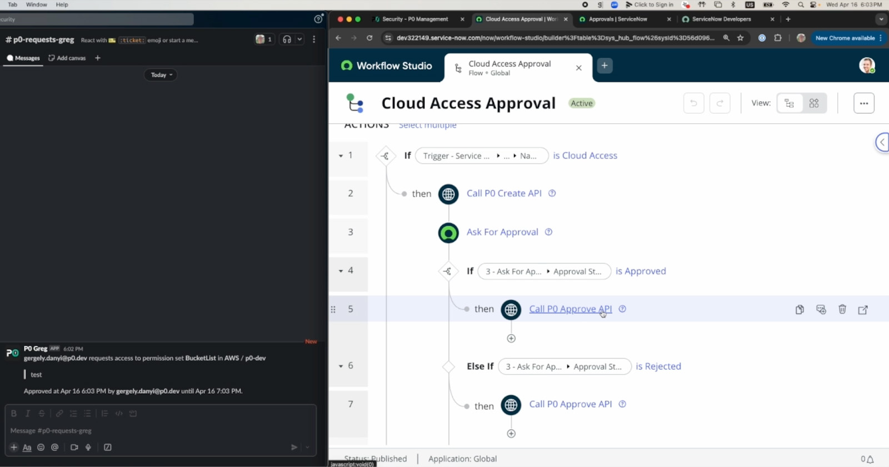Open Slack channel more options menu
Screen dimensions: 889x467
point(314,39)
